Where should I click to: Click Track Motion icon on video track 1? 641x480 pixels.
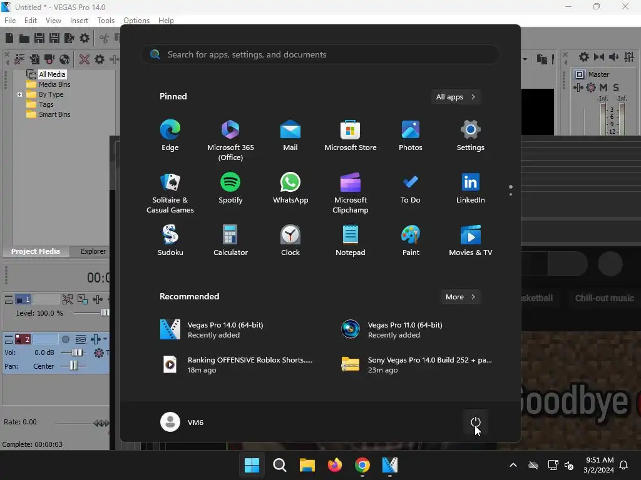click(x=82, y=299)
